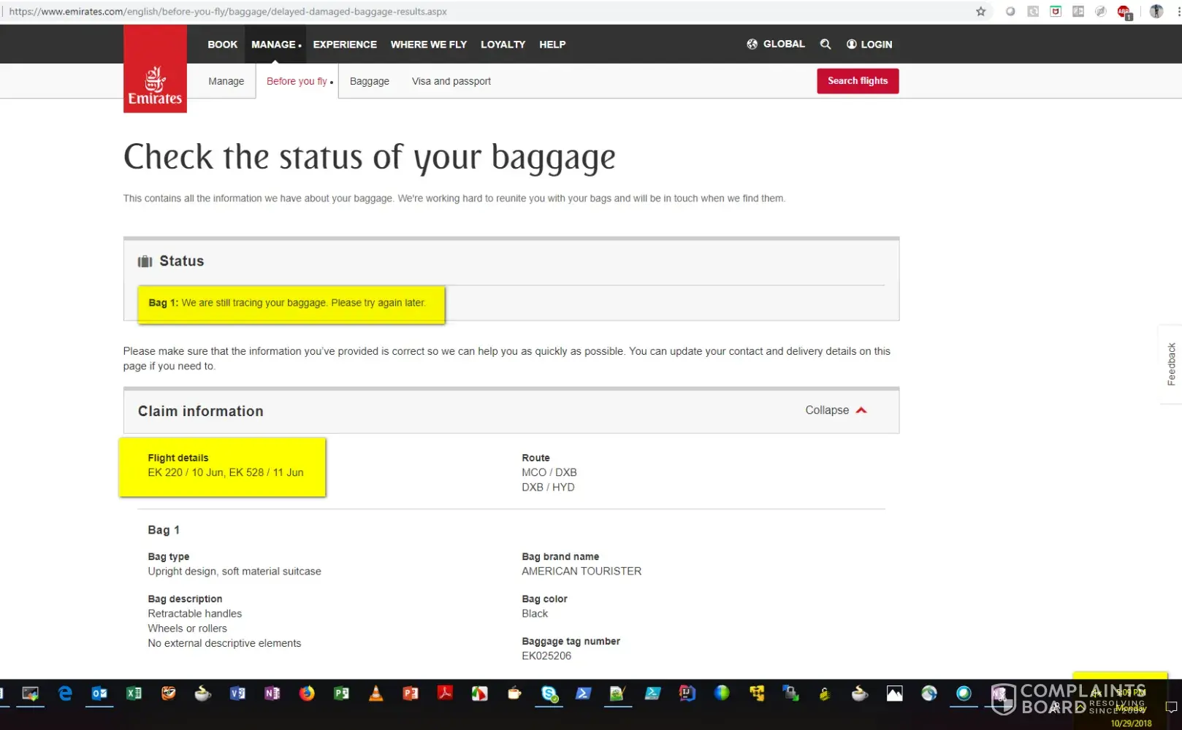Select the Before you fly tab
This screenshot has height=730, width=1182.
(297, 81)
